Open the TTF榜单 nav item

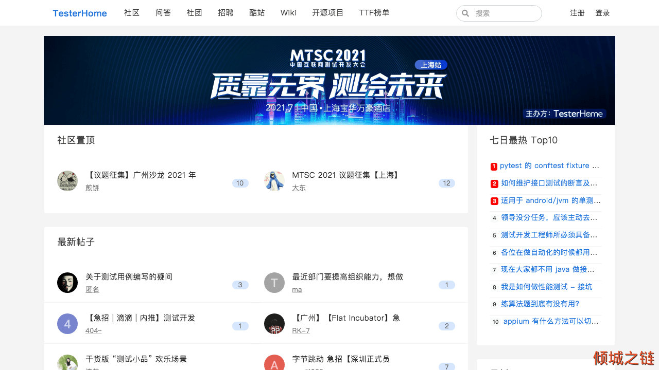[374, 13]
